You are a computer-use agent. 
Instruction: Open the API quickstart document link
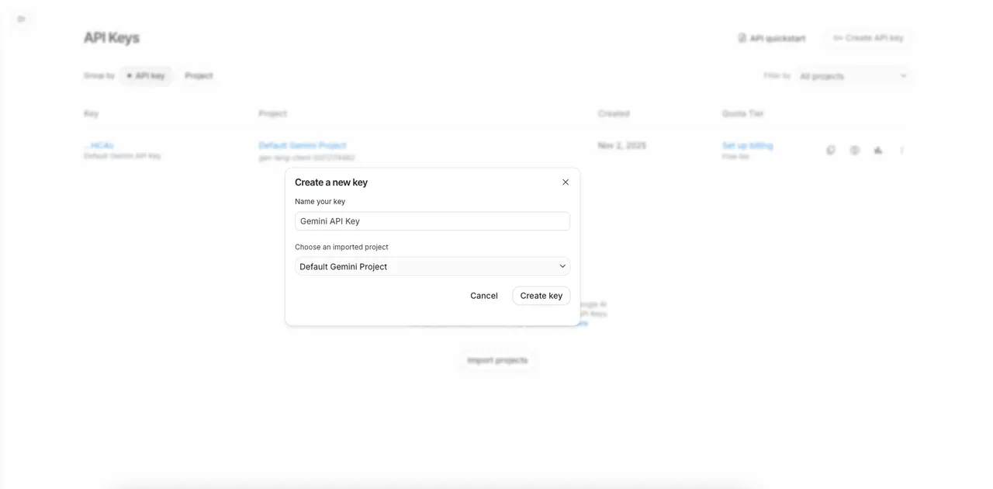point(772,38)
